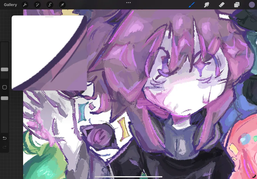The width and height of the screenshot is (257, 179).
Task: Tap the reference window image preview
Action: click(49, 53)
